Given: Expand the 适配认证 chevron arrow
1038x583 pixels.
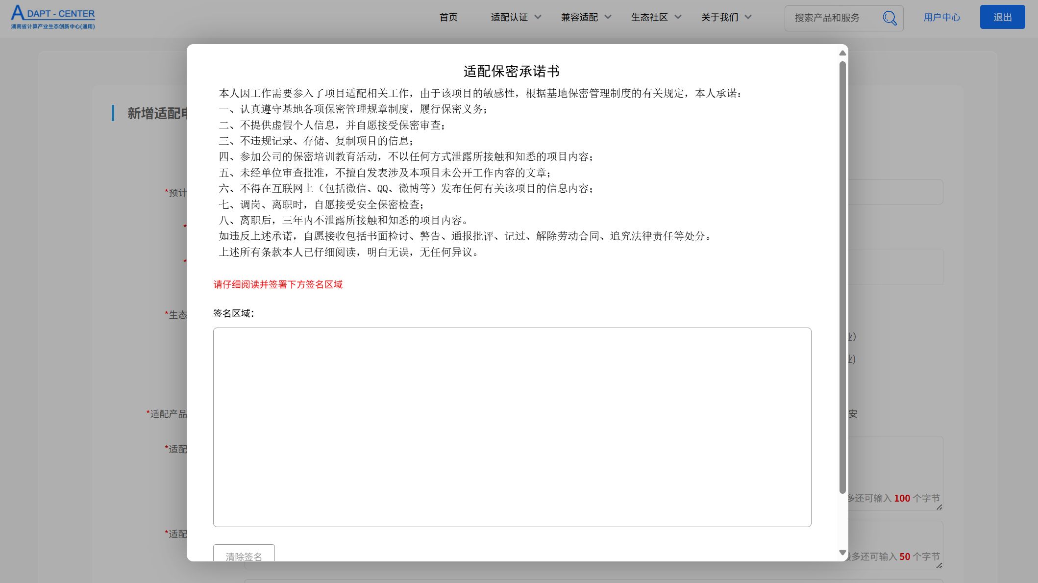Looking at the screenshot, I should [x=538, y=17].
